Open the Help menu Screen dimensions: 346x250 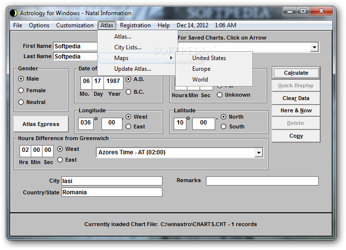pos(163,25)
